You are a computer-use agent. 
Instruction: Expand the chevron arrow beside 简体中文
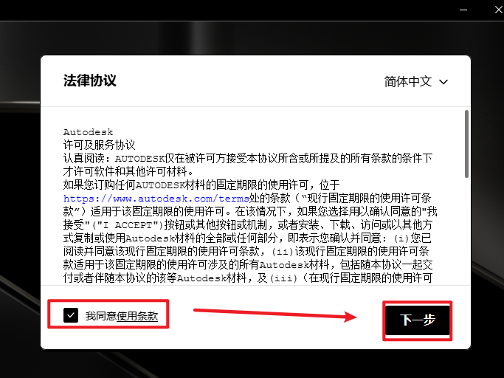tap(443, 82)
